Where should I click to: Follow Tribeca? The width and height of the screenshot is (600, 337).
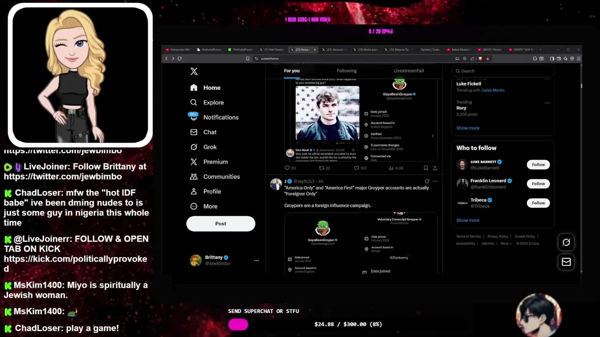538,203
